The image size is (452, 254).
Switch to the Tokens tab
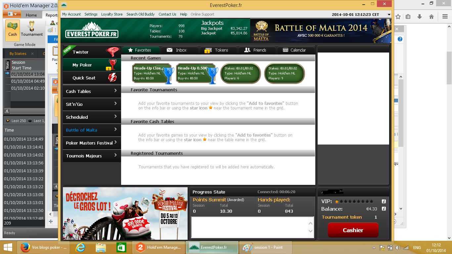click(218, 50)
